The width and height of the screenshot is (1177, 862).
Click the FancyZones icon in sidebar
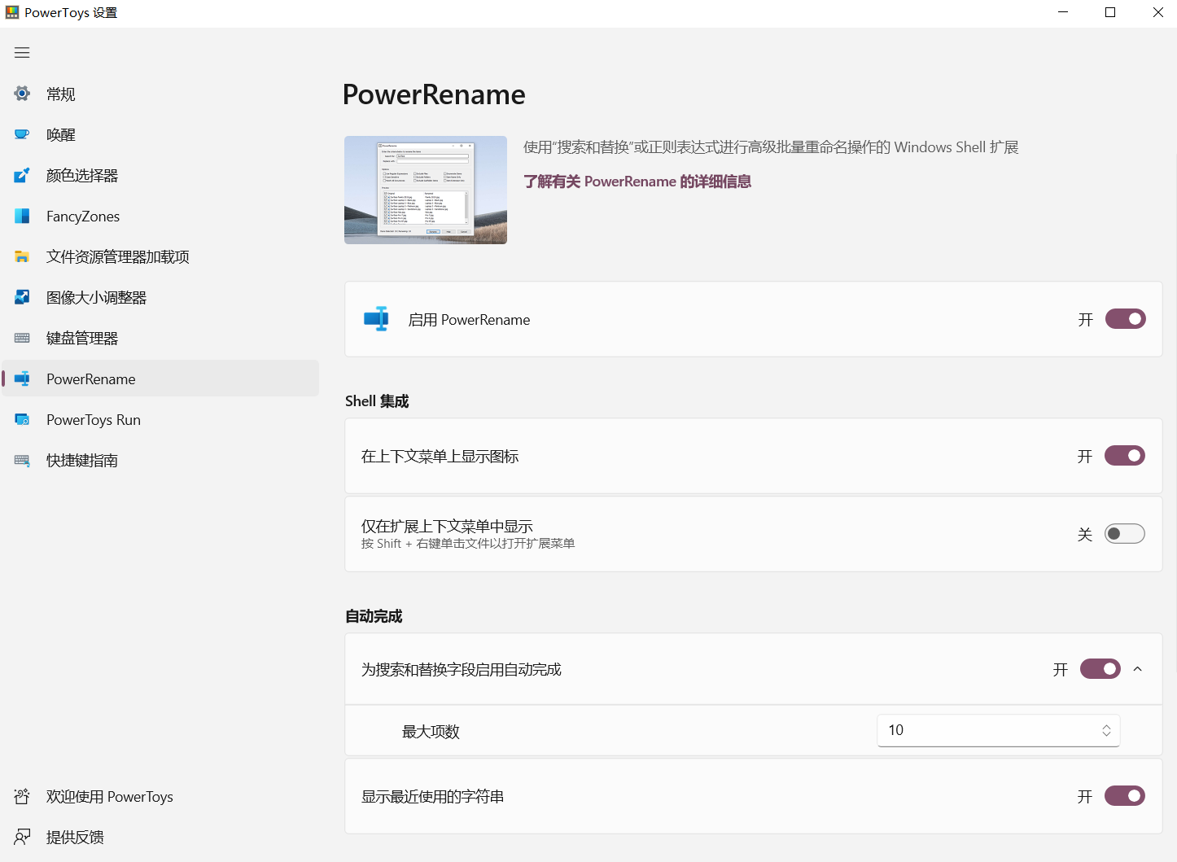tap(22, 216)
